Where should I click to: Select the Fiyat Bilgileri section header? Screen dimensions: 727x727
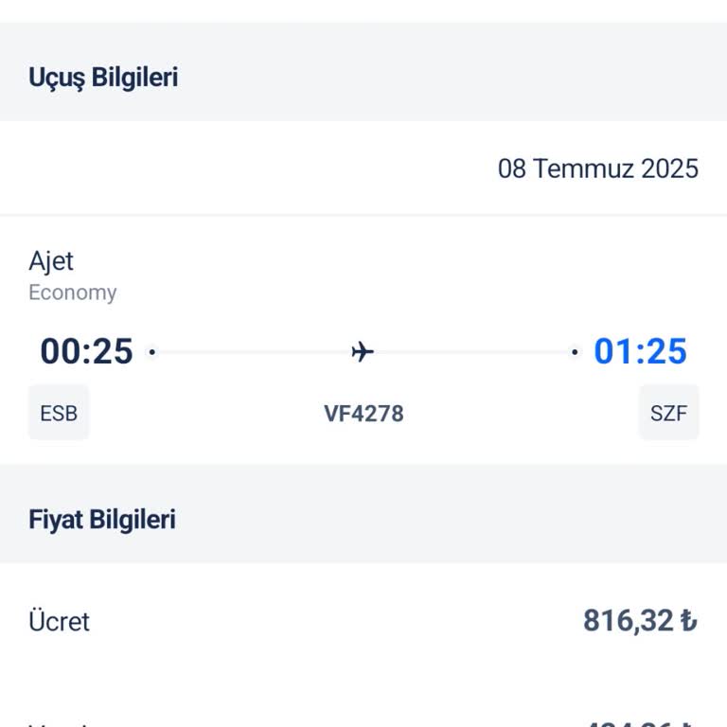pos(102,520)
